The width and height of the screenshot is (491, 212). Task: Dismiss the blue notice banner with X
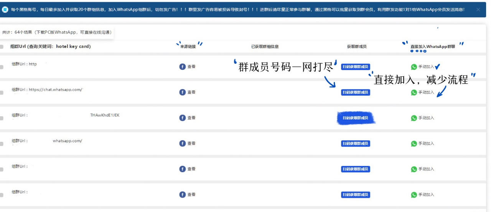pos(478,10)
